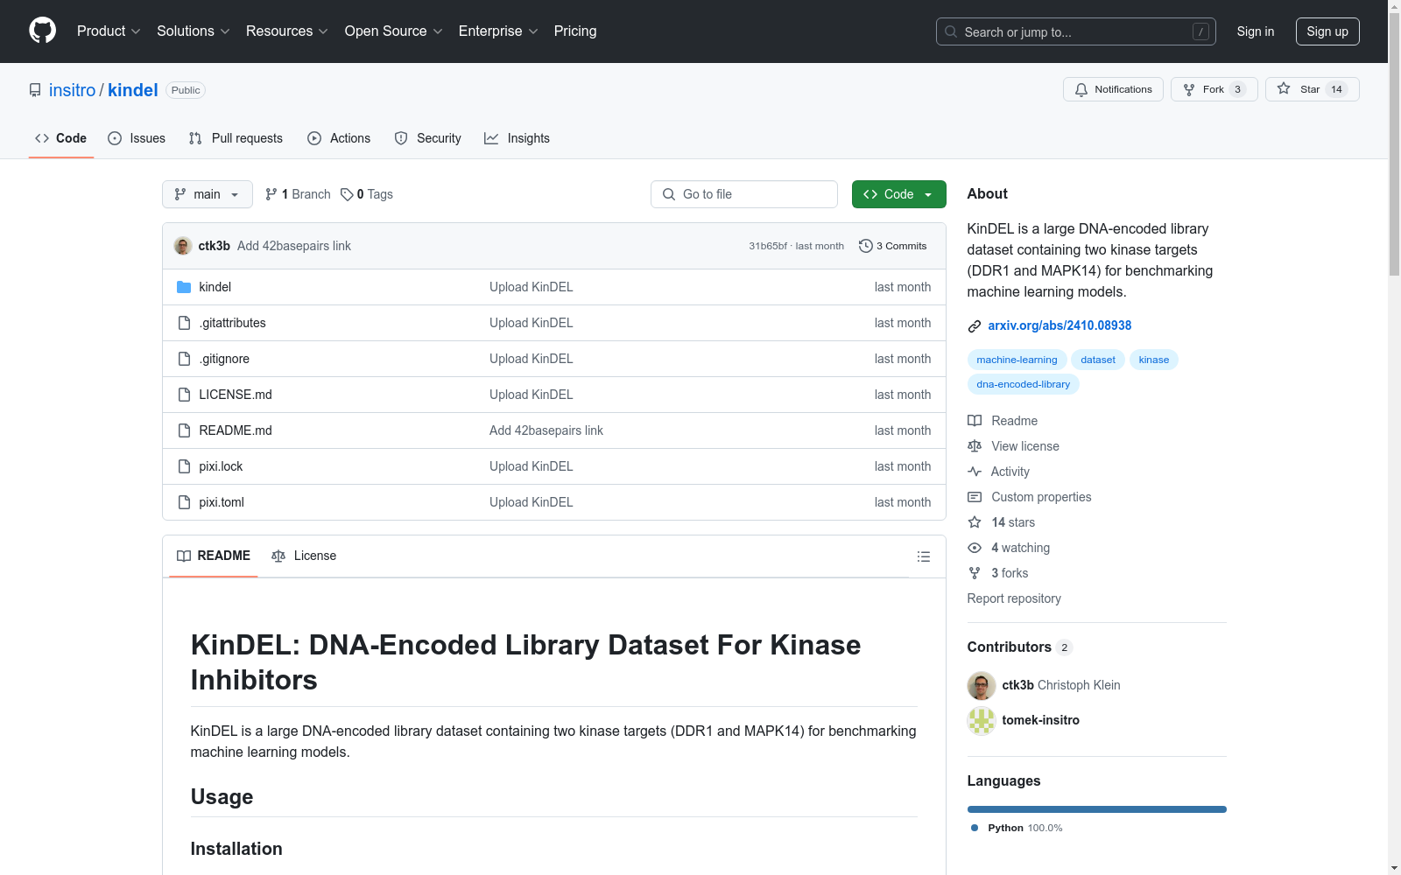
Task: Click the dataset topic tag
Action: [1097, 360]
